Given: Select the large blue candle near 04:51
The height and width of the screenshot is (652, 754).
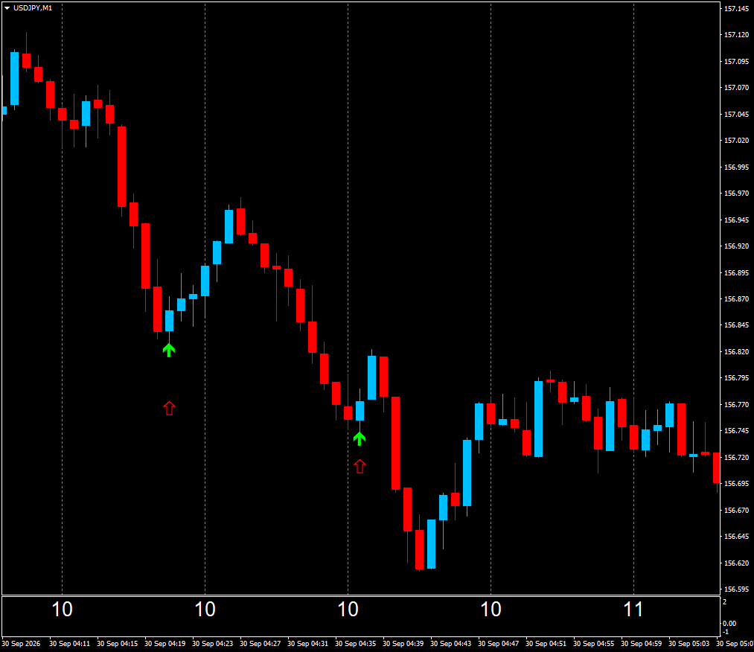Looking at the screenshot, I should click(539, 419).
